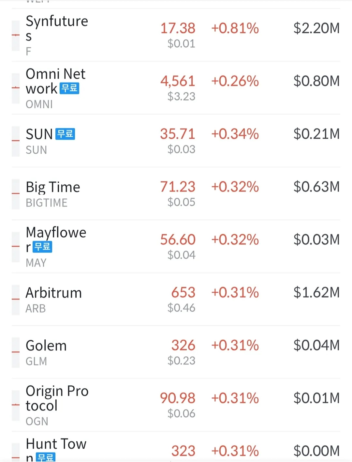Screen dimensions: 352x462
Task: Tap the 무료 badge next to Omni Network
Action: click(x=69, y=88)
